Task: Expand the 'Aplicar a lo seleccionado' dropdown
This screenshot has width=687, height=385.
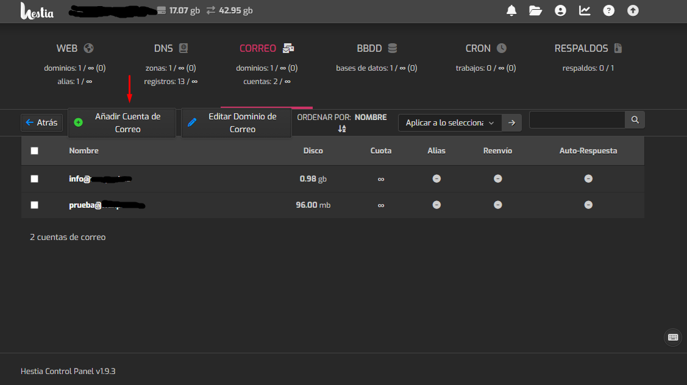Action: (450, 123)
